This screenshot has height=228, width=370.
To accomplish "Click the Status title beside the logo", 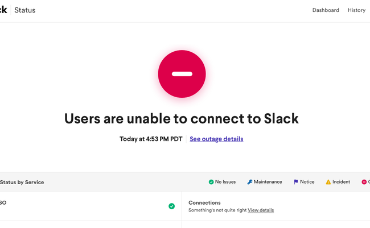I will click(25, 10).
